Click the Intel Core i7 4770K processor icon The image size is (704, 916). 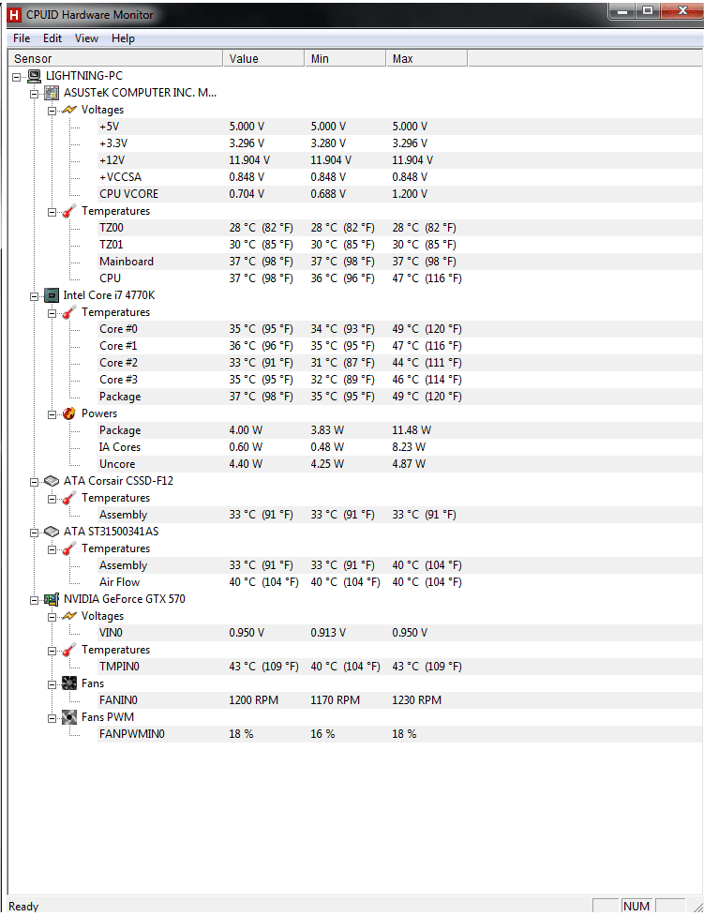point(52,295)
